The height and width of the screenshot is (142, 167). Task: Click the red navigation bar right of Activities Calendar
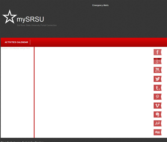(x=97, y=42)
